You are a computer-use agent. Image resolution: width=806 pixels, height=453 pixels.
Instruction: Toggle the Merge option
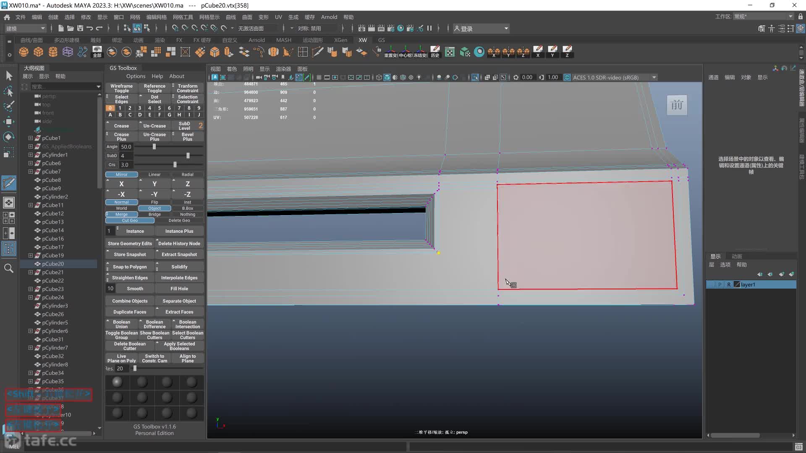coord(121,214)
